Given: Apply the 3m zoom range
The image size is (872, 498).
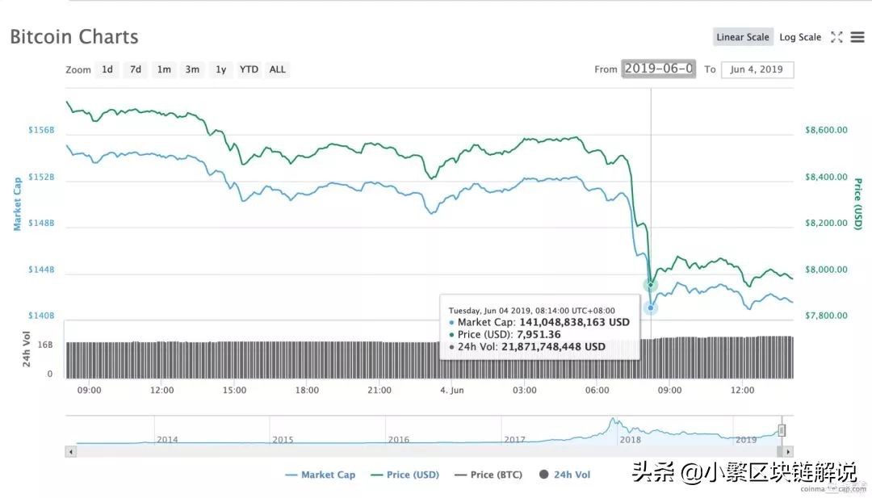Looking at the screenshot, I should (192, 69).
